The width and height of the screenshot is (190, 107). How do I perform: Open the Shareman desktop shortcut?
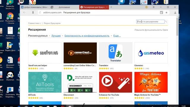pos(10,76)
